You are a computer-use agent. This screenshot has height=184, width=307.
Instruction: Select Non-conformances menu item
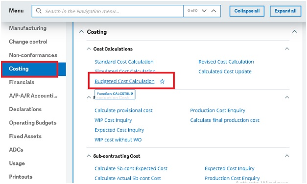click(33, 55)
